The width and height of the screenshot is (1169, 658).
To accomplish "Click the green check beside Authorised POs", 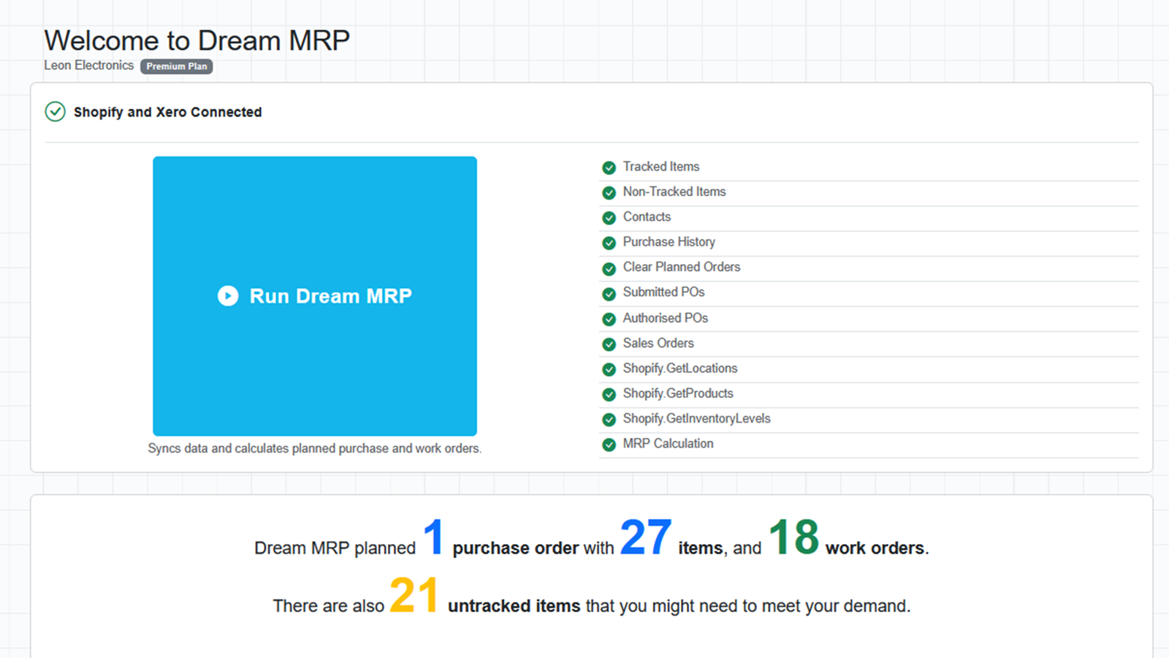I will click(x=609, y=319).
